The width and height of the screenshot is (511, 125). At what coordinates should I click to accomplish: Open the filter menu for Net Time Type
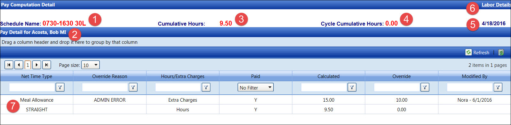click(60, 87)
